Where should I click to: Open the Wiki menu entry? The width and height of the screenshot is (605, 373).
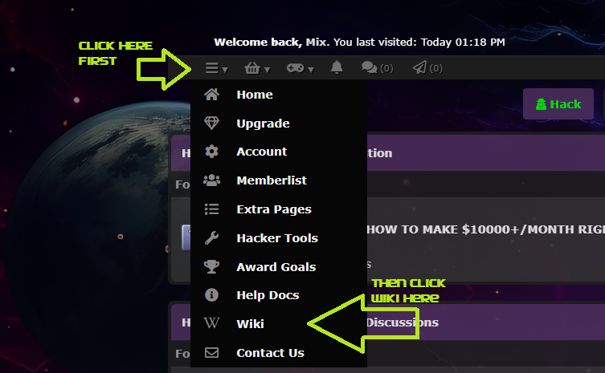251,324
